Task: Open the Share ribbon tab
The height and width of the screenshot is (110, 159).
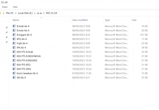Action: click(x=5, y=7)
